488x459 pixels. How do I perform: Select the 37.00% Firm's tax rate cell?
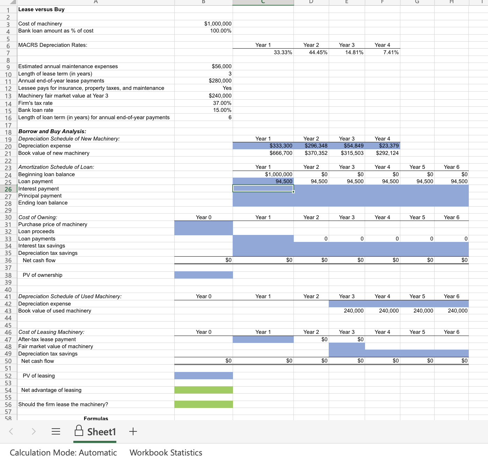click(203, 103)
